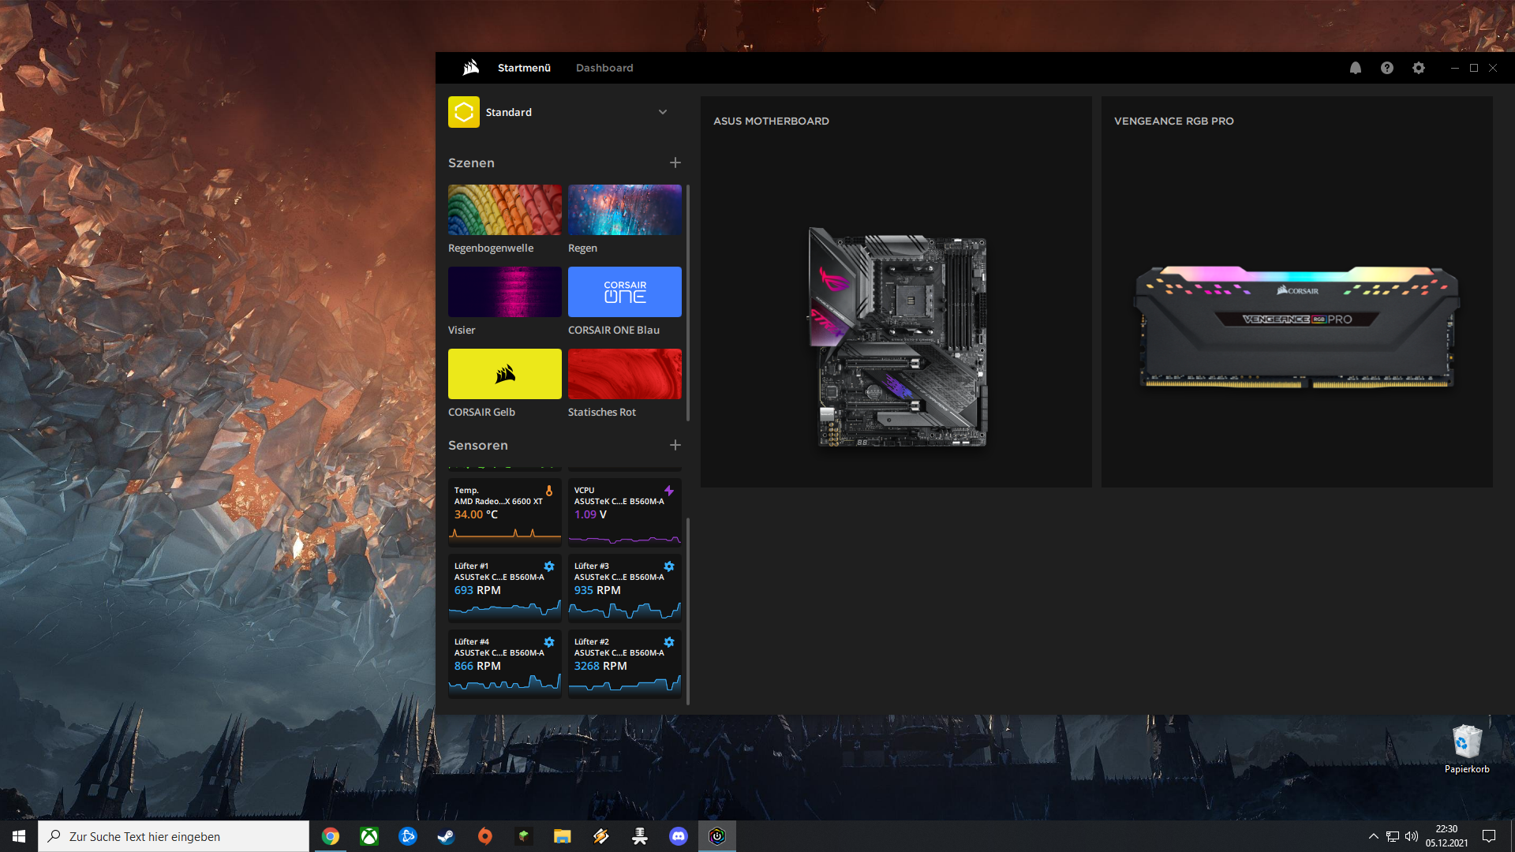The height and width of the screenshot is (852, 1515).
Task: Add a new sensor with Sensoren plus
Action: click(675, 445)
